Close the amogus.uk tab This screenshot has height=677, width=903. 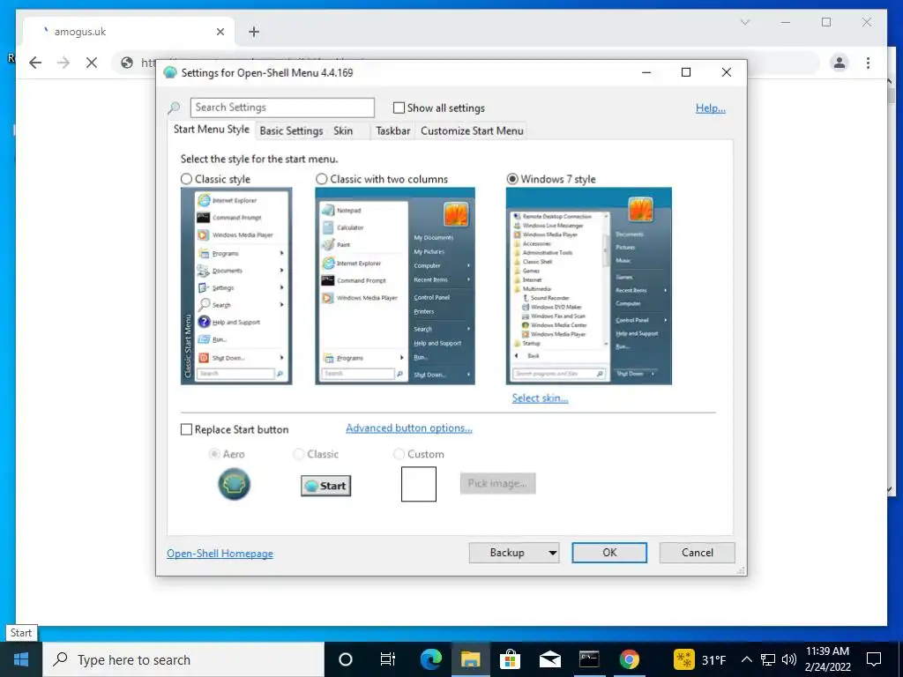(220, 32)
